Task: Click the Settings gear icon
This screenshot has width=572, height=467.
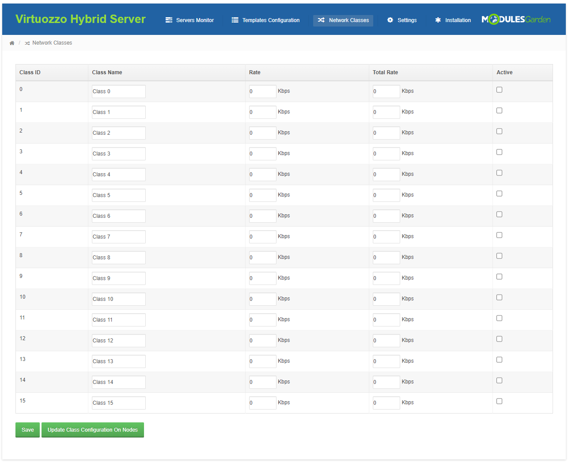Action: coord(390,20)
